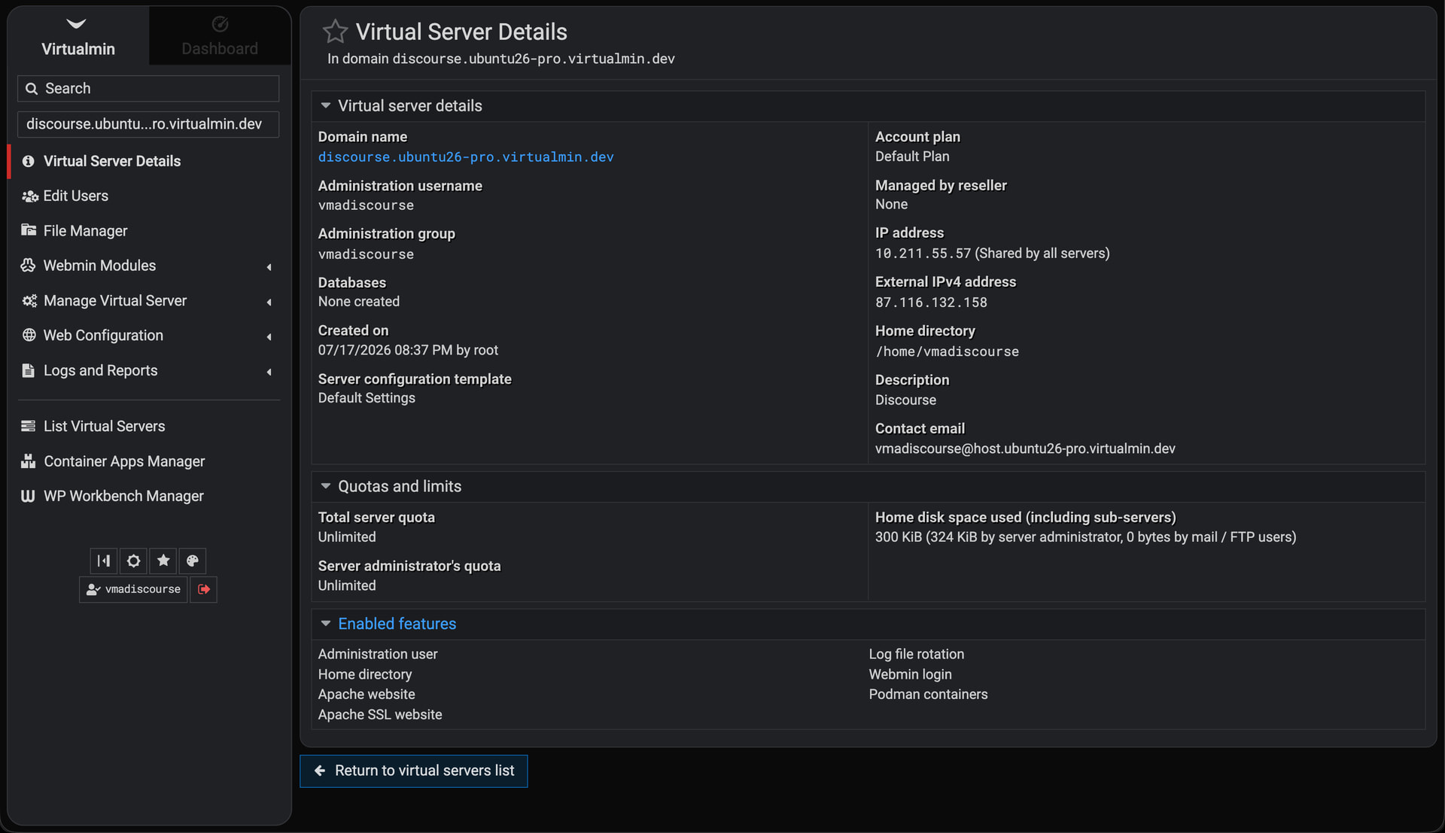Screen dimensions: 1445x833
Task: Expand the Webmin Modules submenu arrow
Action: coord(269,267)
